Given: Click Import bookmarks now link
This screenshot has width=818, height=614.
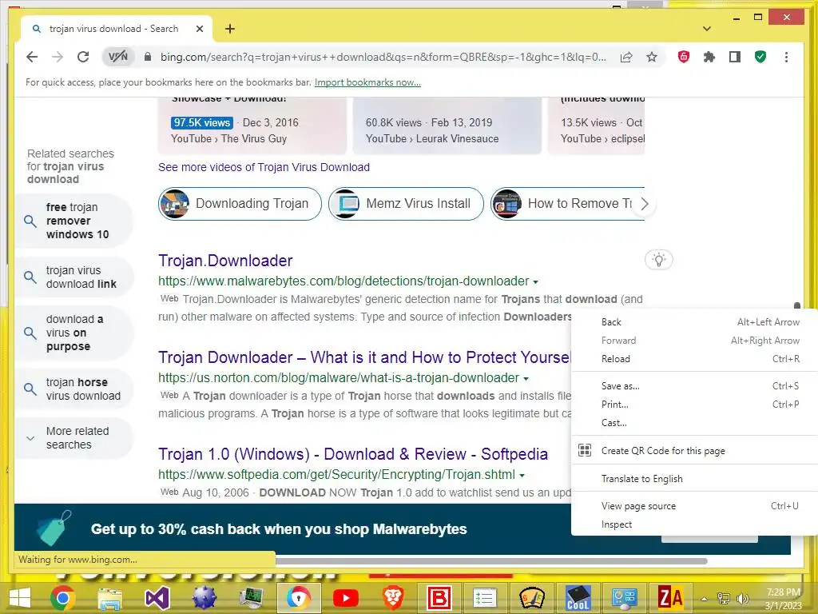Looking at the screenshot, I should tap(367, 82).
